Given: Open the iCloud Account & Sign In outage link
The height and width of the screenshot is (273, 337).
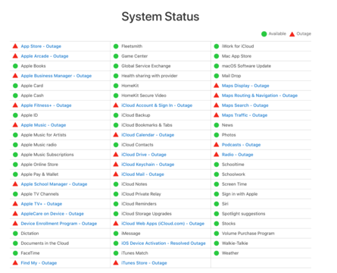Looking at the screenshot, I should (157, 105).
